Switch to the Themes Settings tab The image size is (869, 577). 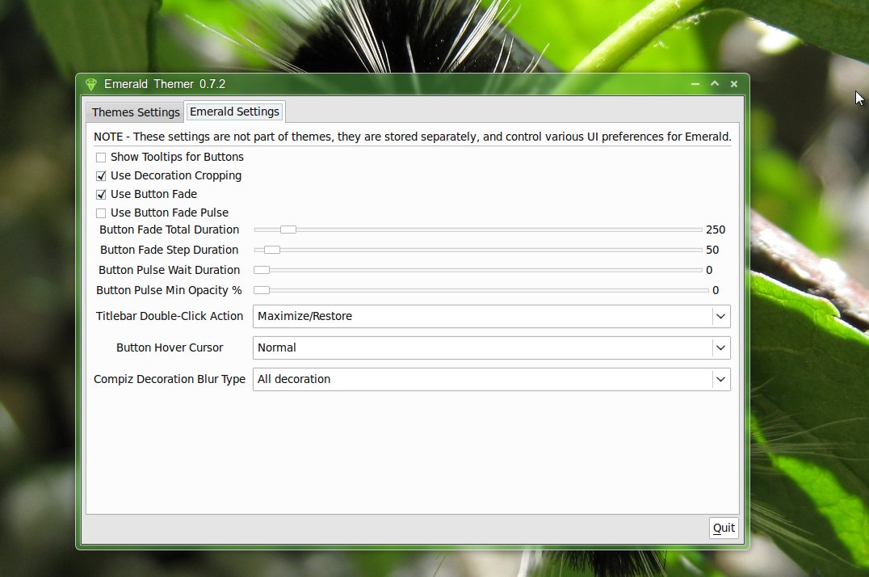136,112
